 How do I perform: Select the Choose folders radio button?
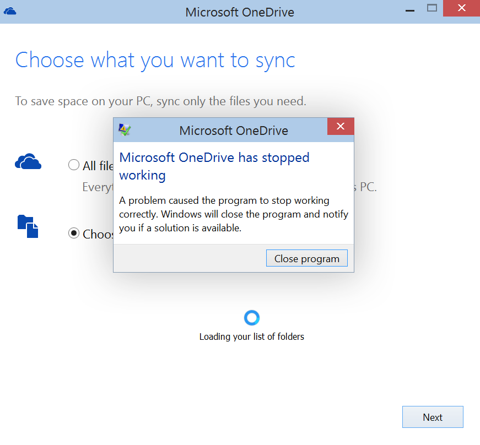pyautogui.click(x=74, y=233)
